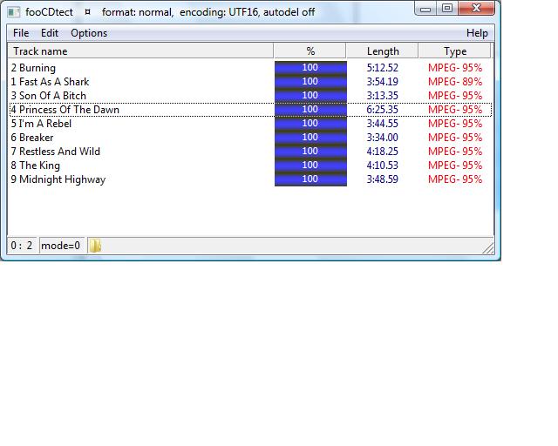
Task: Click length value 3:34.00
Action: (382, 138)
